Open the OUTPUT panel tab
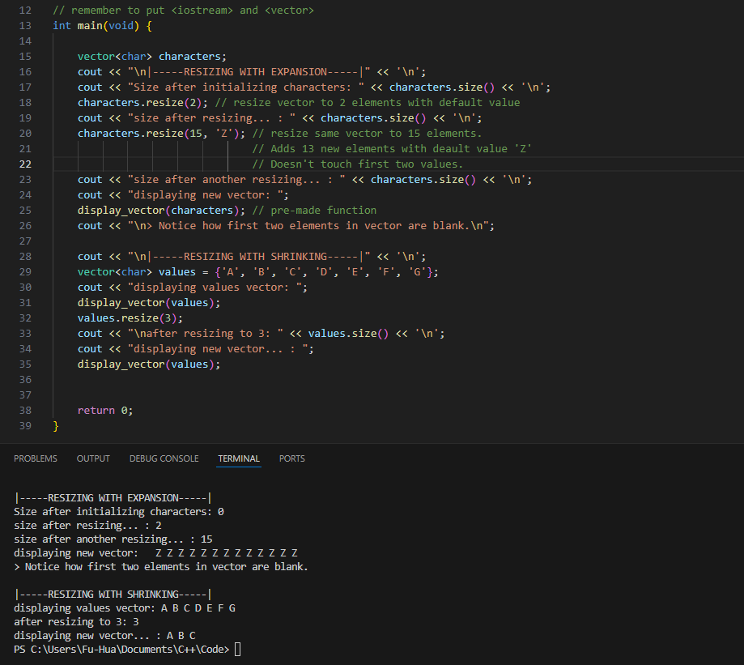 click(93, 458)
